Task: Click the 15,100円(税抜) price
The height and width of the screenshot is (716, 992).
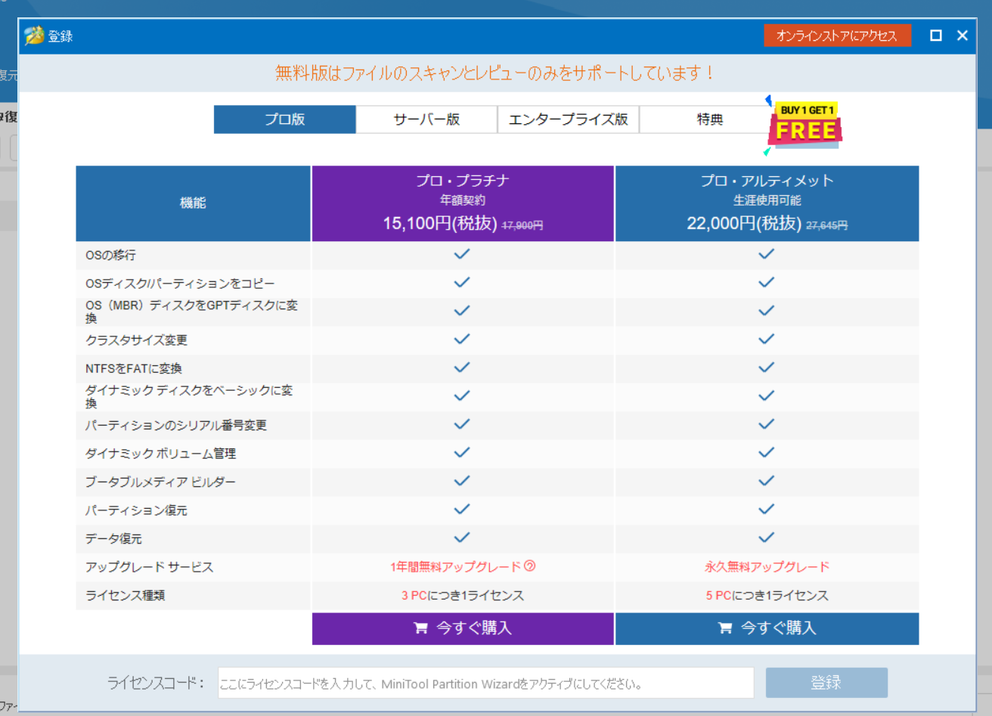Action: click(x=440, y=224)
